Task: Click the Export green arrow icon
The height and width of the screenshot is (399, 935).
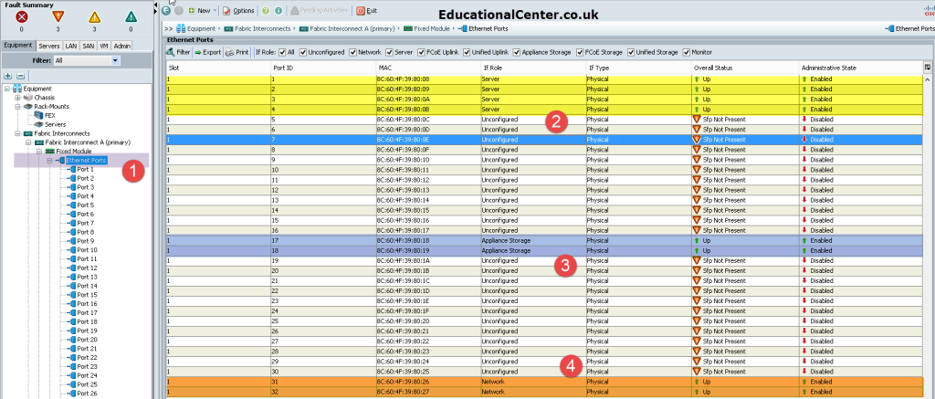Action: click(198, 52)
